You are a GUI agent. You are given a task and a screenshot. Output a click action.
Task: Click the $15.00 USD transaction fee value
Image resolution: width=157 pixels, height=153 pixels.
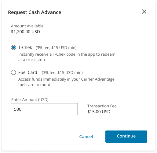(x=99, y=112)
